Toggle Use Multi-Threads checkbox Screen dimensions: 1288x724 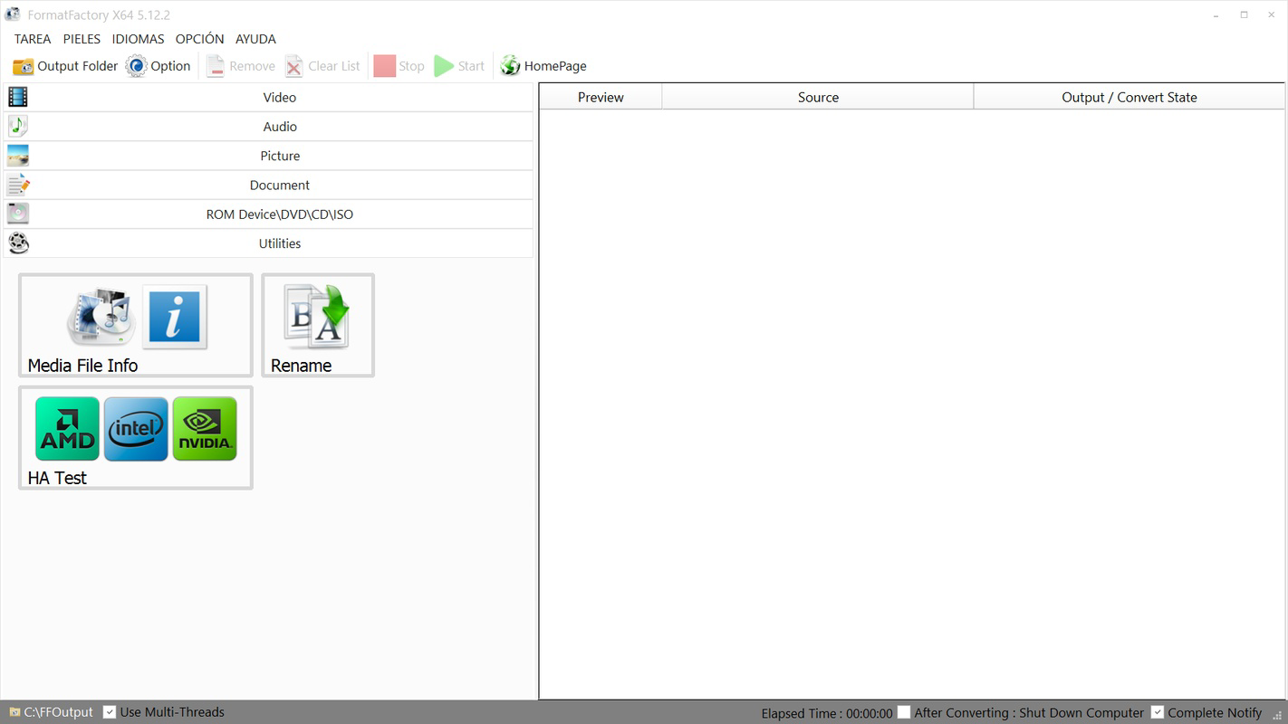pyautogui.click(x=109, y=711)
